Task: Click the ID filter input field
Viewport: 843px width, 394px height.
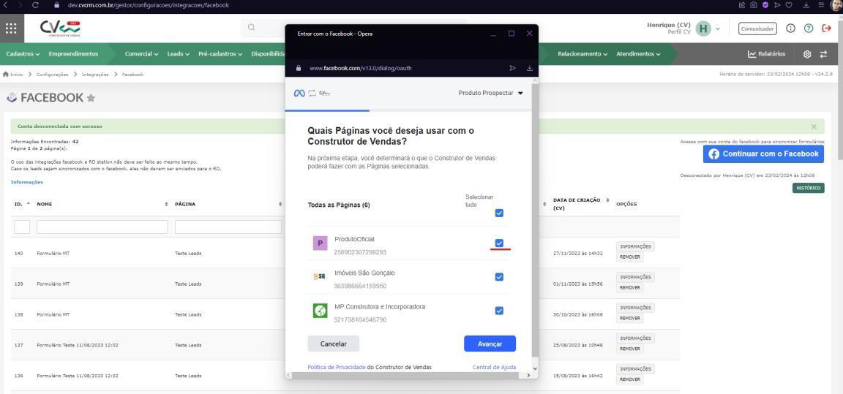Action: pyautogui.click(x=22, y=227)
